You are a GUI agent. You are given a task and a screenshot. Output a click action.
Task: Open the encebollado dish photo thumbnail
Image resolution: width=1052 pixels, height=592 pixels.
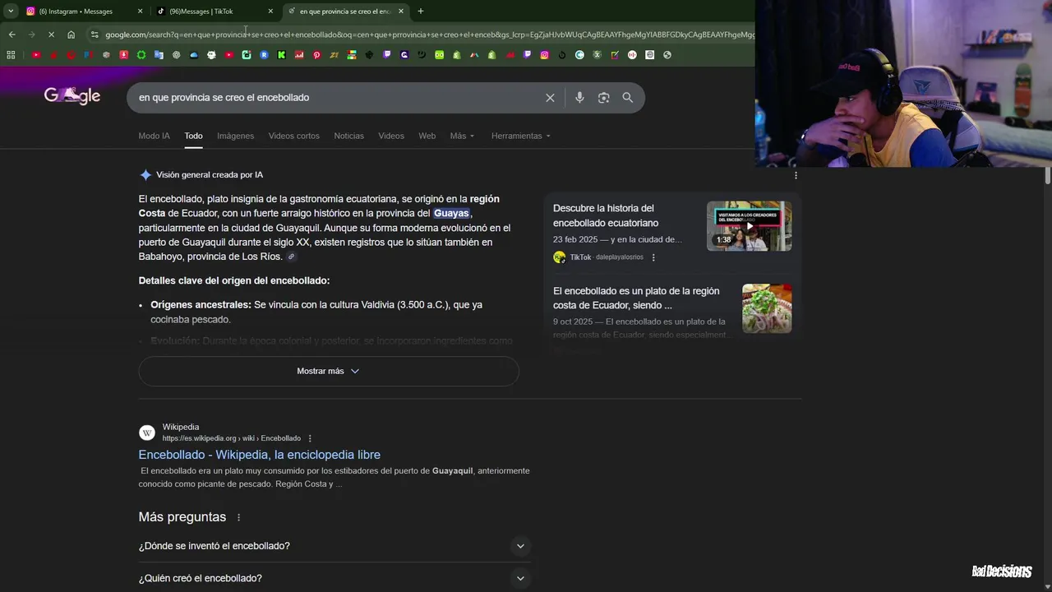767,308
